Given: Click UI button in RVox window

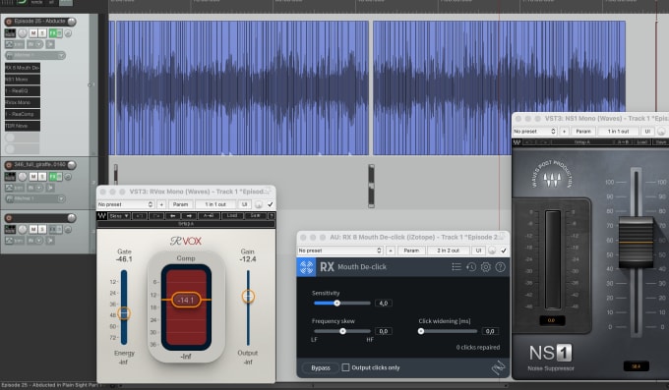Looking at the screenshot, I should point(244,204).
